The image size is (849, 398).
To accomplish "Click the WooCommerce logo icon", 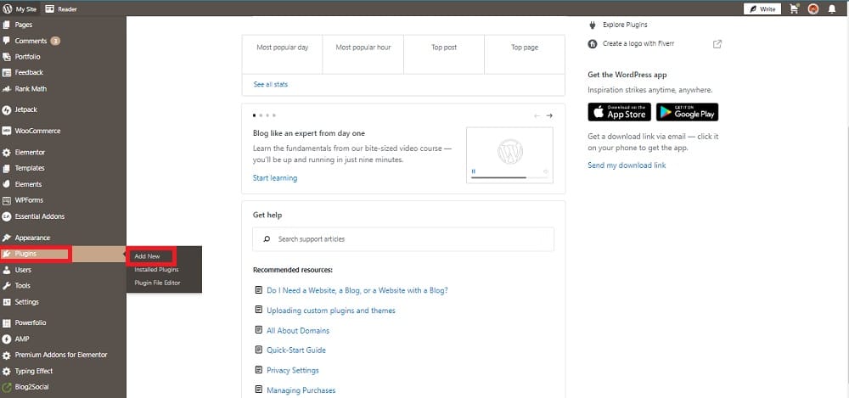I will pyautogui.click(x=7, y=131).
